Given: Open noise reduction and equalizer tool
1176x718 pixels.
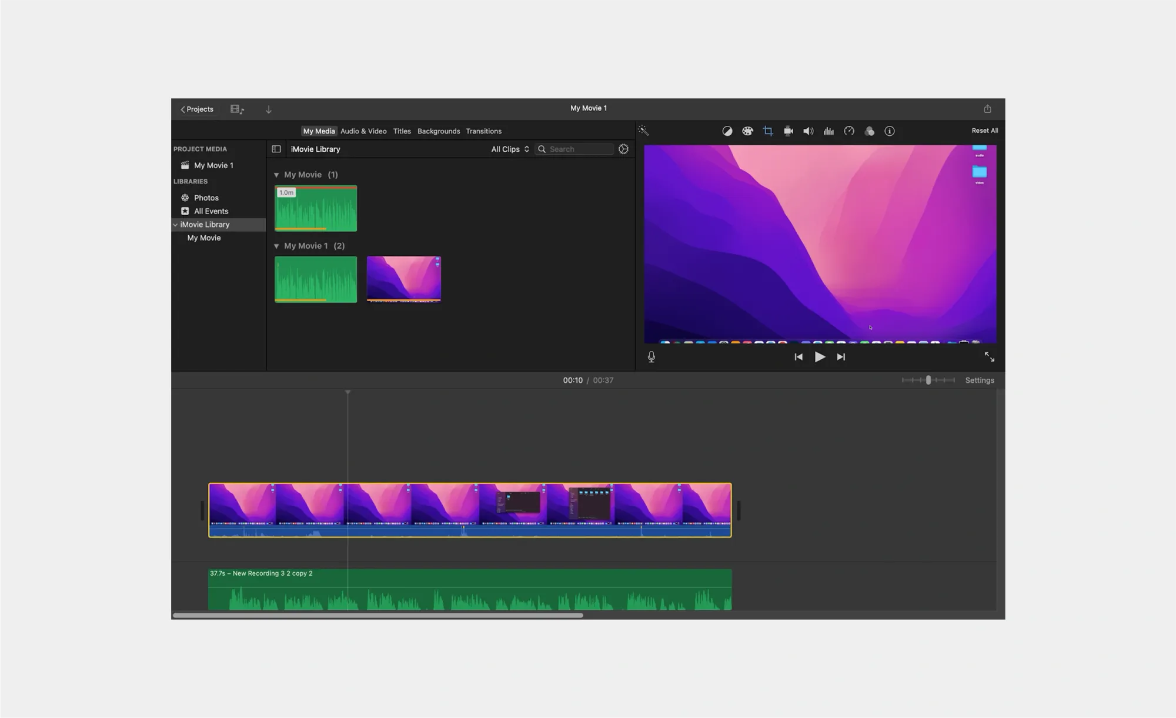Looking at the screenshot, I should pyautogui.click(x=828, y=131).
